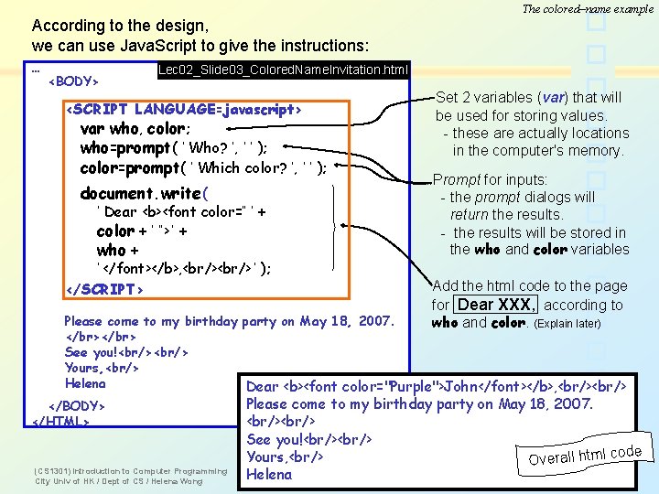The image size is (659, 494).
Task: Click the code line color + '">' +
Action: coord(142,231)
